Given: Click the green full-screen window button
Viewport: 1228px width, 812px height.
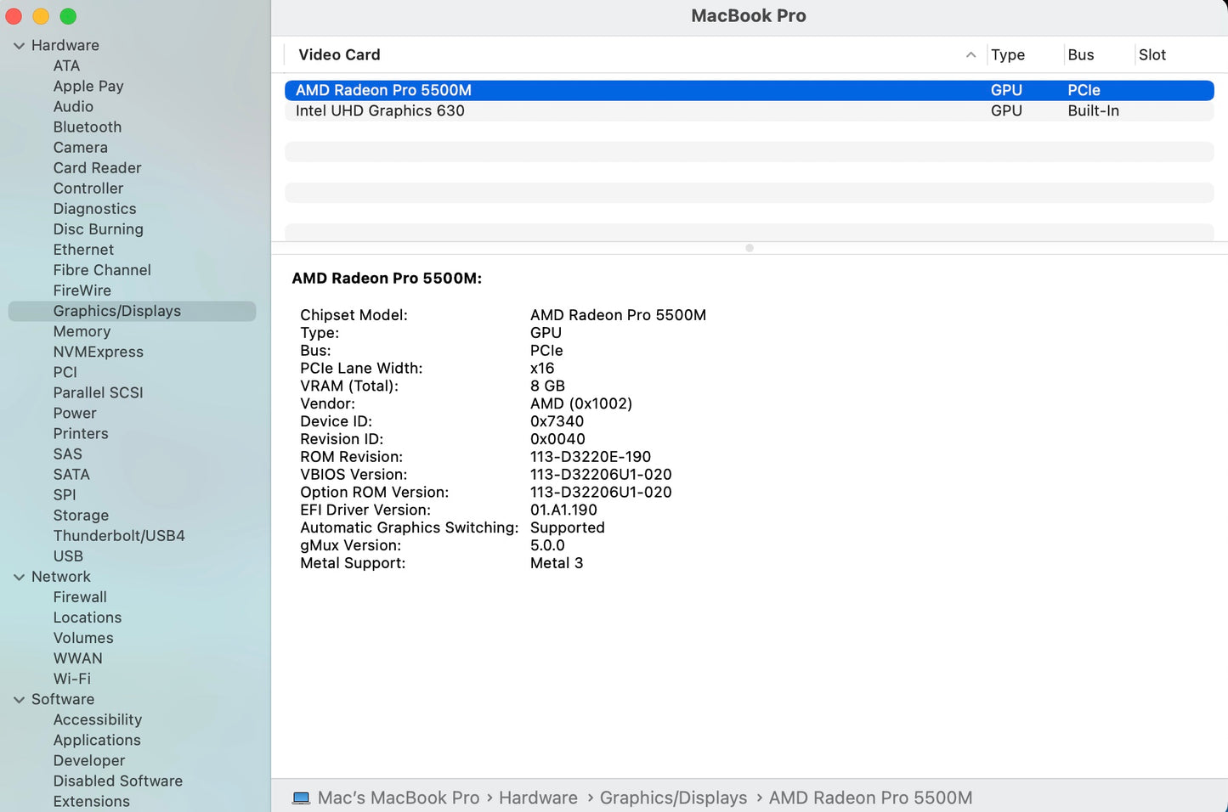Looking at the screenshot, I should 68,16.
